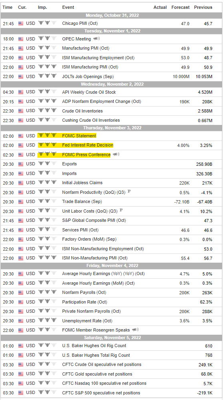Screen dimensions: 224x400
Task: Click the preliminary P icon beside Unit Labor Costs
Action: [x=121, y=211]
